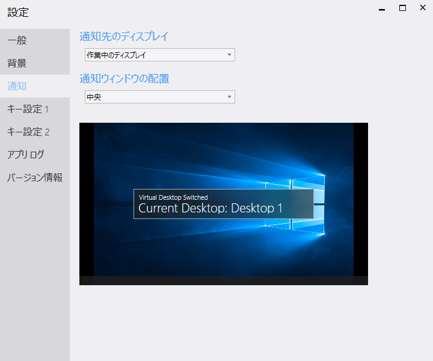Click the Current Desktop notification preview box
Viewport: 433px width, 361px height.
point(223,204)
